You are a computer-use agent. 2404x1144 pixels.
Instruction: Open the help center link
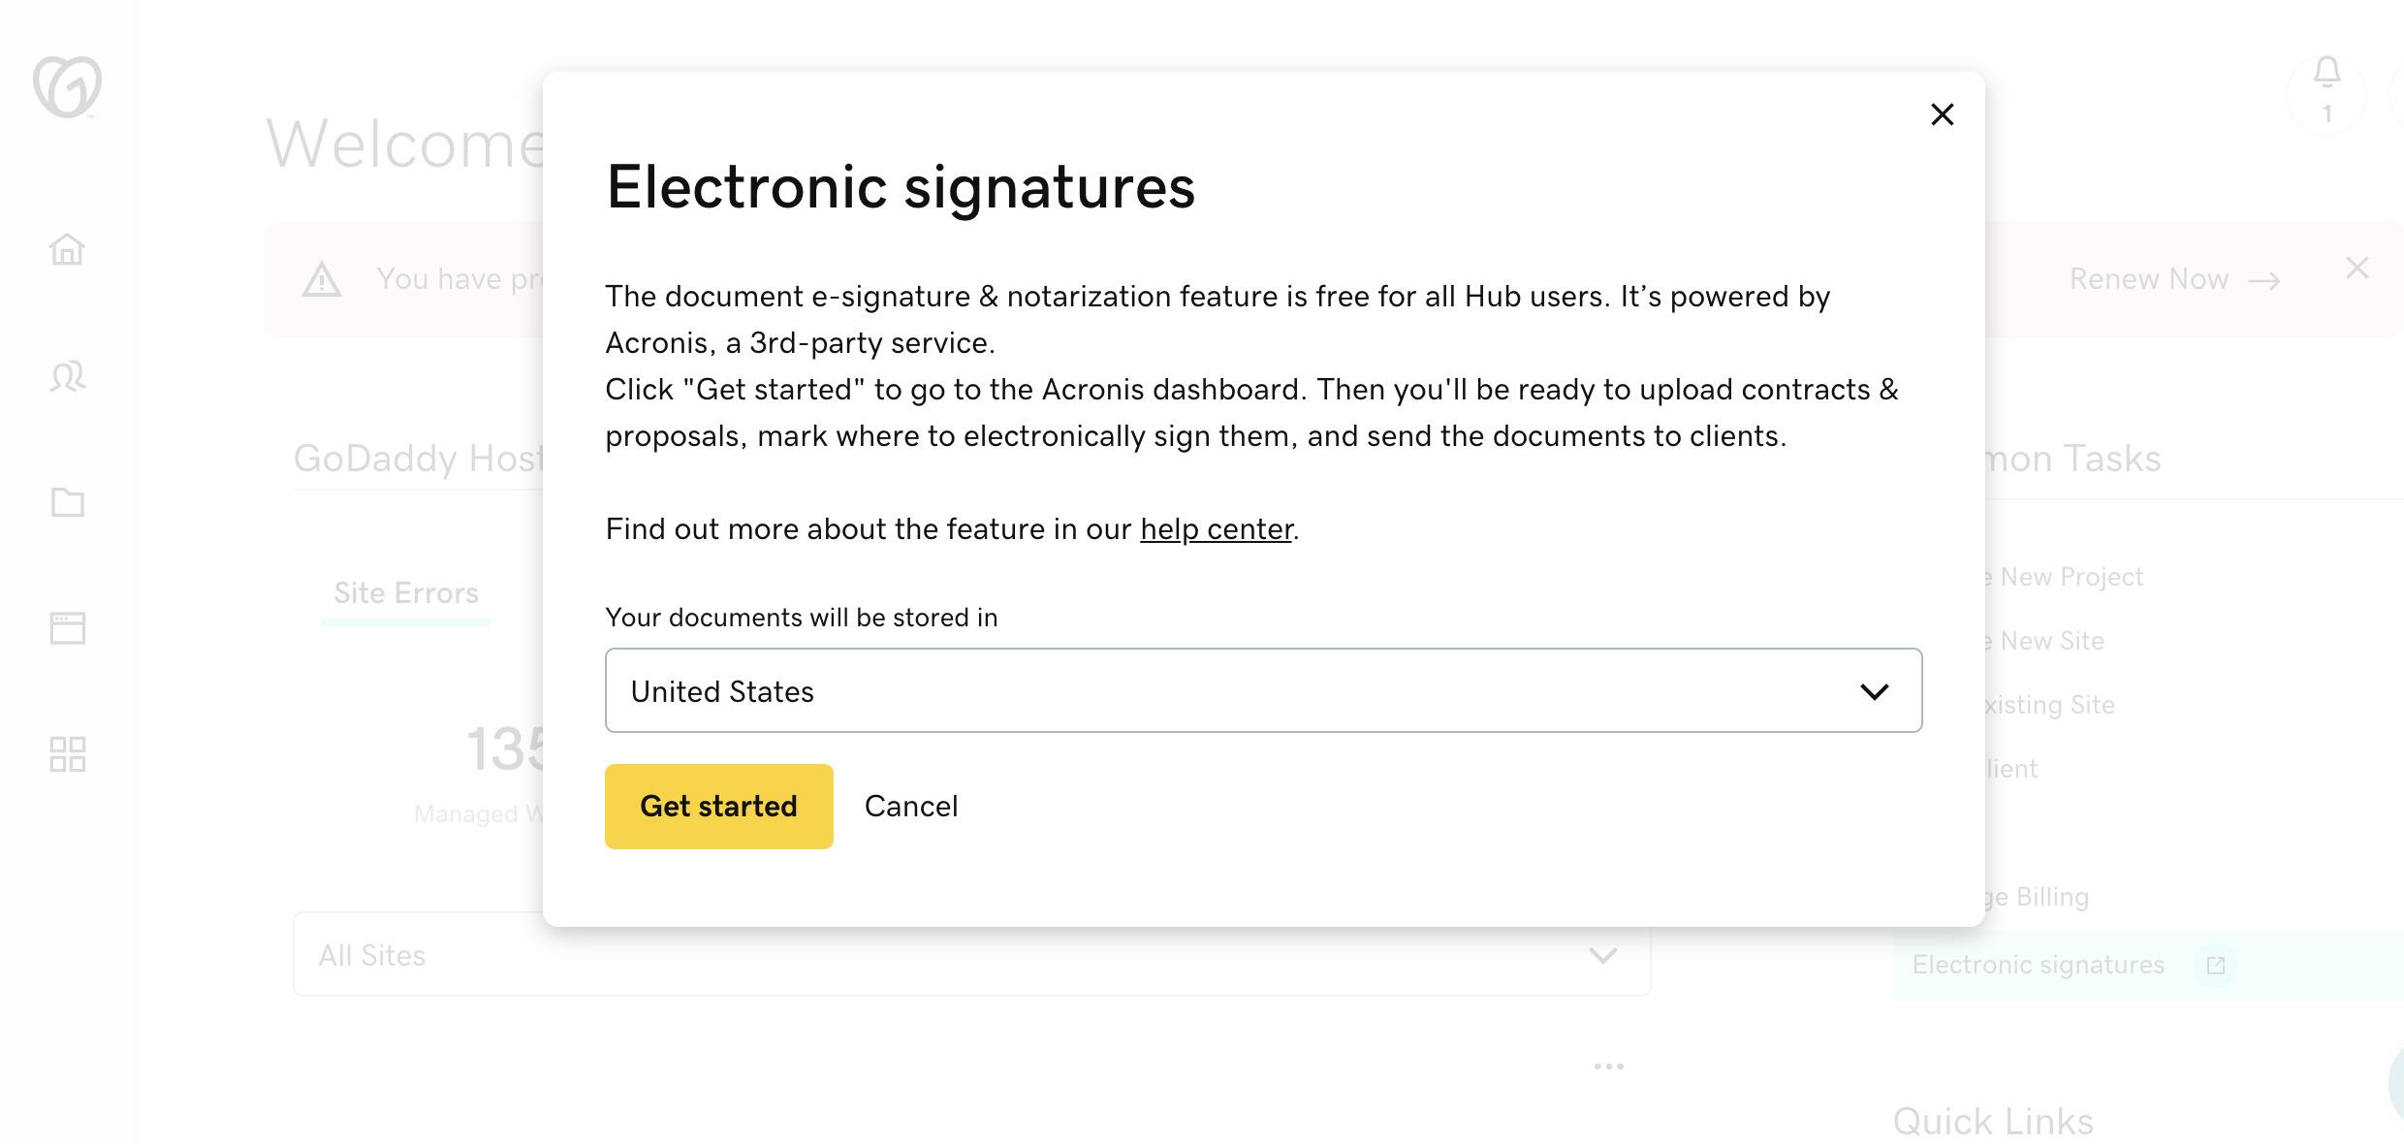tap(1216, 529)
